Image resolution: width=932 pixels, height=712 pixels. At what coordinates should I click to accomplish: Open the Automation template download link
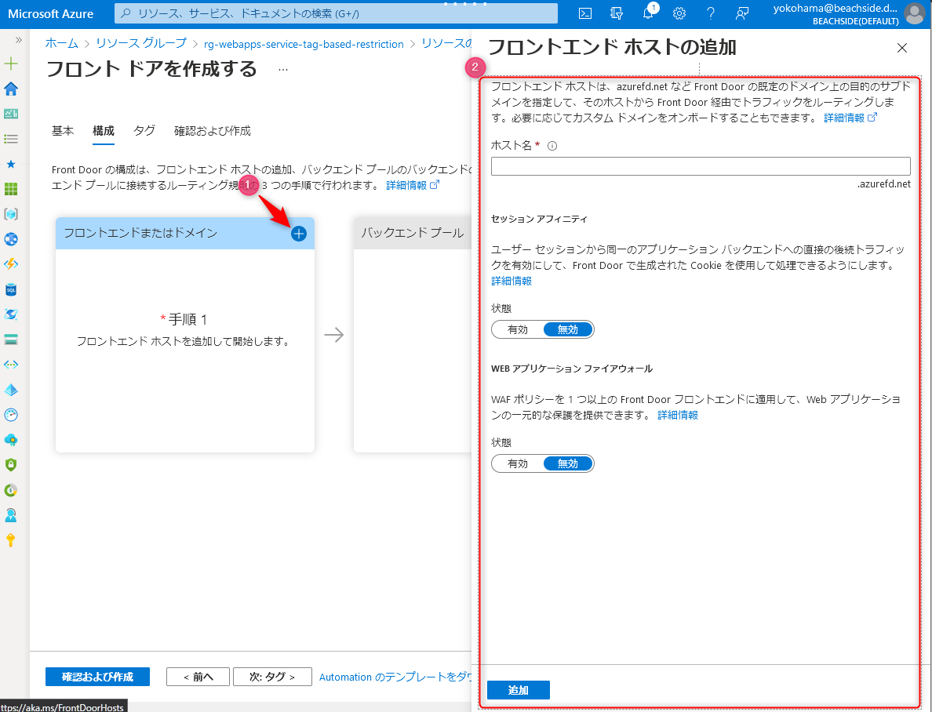395,677
